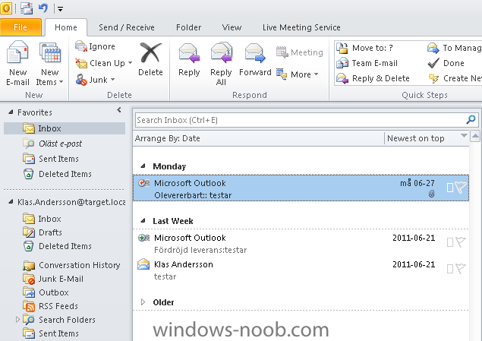
Task: Collapse the Last Week message group
Action: tap(143, 220)
